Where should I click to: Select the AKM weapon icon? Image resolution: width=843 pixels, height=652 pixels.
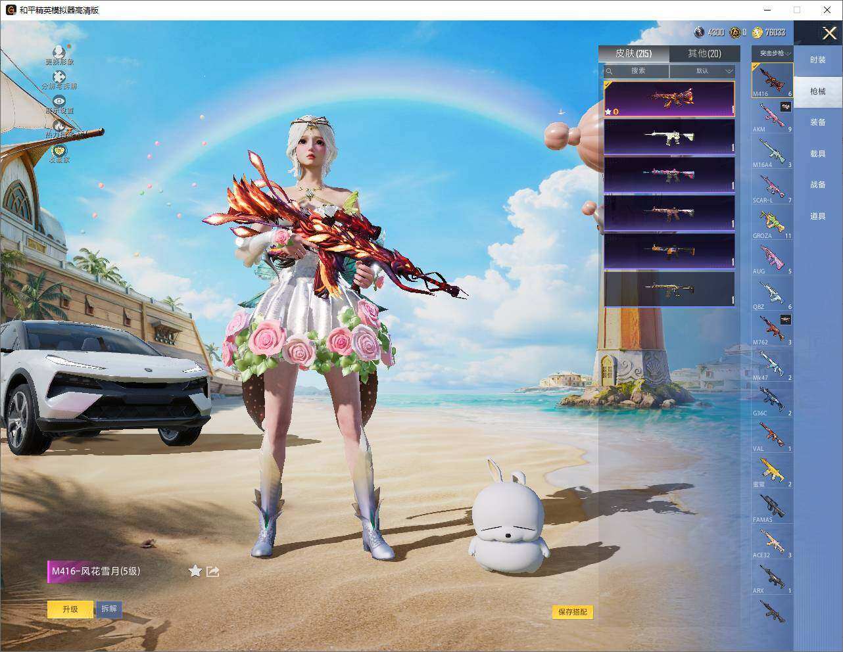coord(773,116)
